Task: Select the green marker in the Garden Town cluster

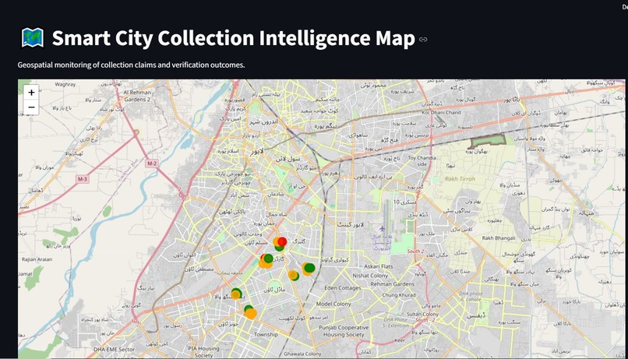Action: point(268,258)
